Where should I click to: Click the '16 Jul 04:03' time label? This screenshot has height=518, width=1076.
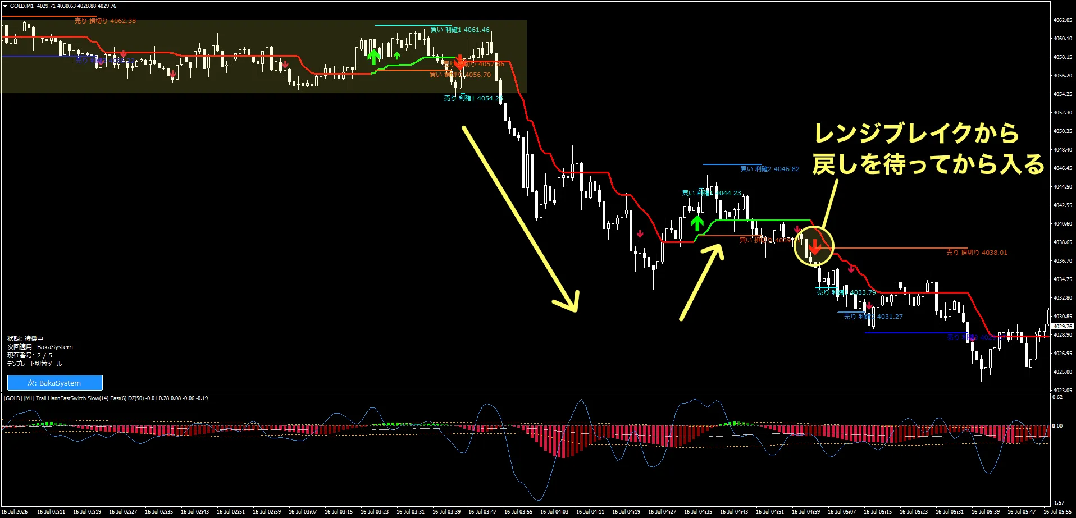pos(554,512)
